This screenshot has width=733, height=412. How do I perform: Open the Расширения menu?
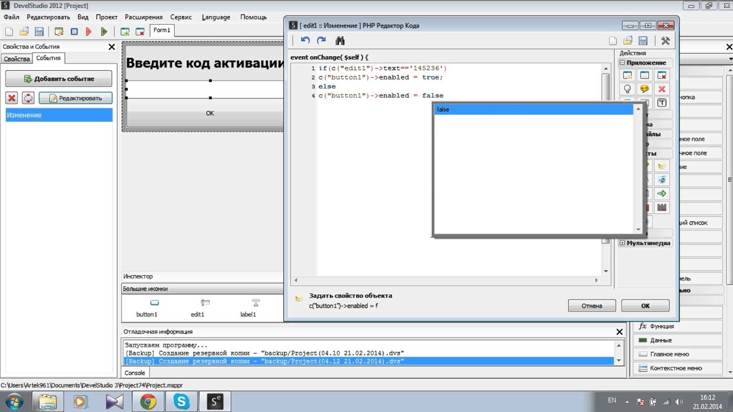pos(144,17)
